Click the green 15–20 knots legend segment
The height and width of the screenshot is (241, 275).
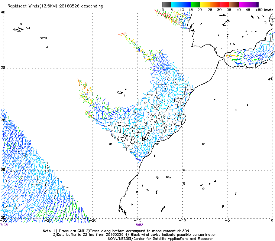click(195, 4)
